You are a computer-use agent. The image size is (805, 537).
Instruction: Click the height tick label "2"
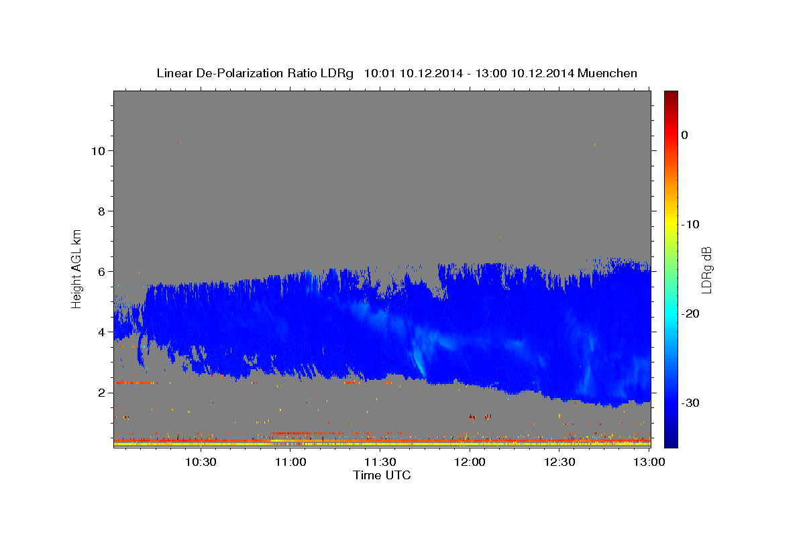101,393
